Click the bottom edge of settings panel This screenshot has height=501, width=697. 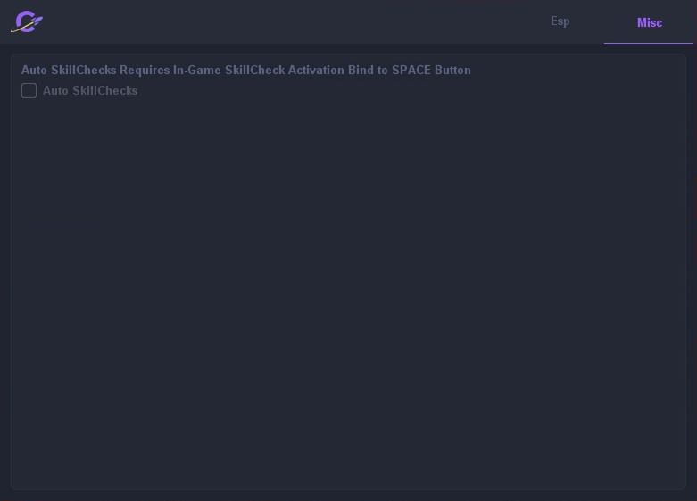[348, 488]
